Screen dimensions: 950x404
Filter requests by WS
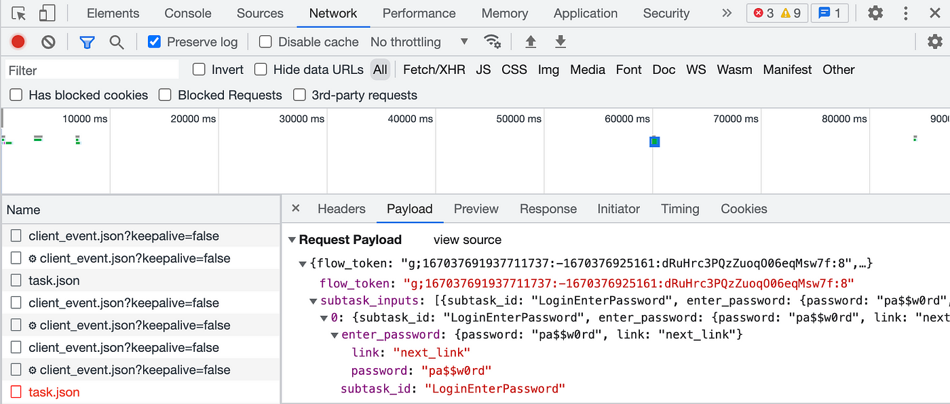(696, 69)
